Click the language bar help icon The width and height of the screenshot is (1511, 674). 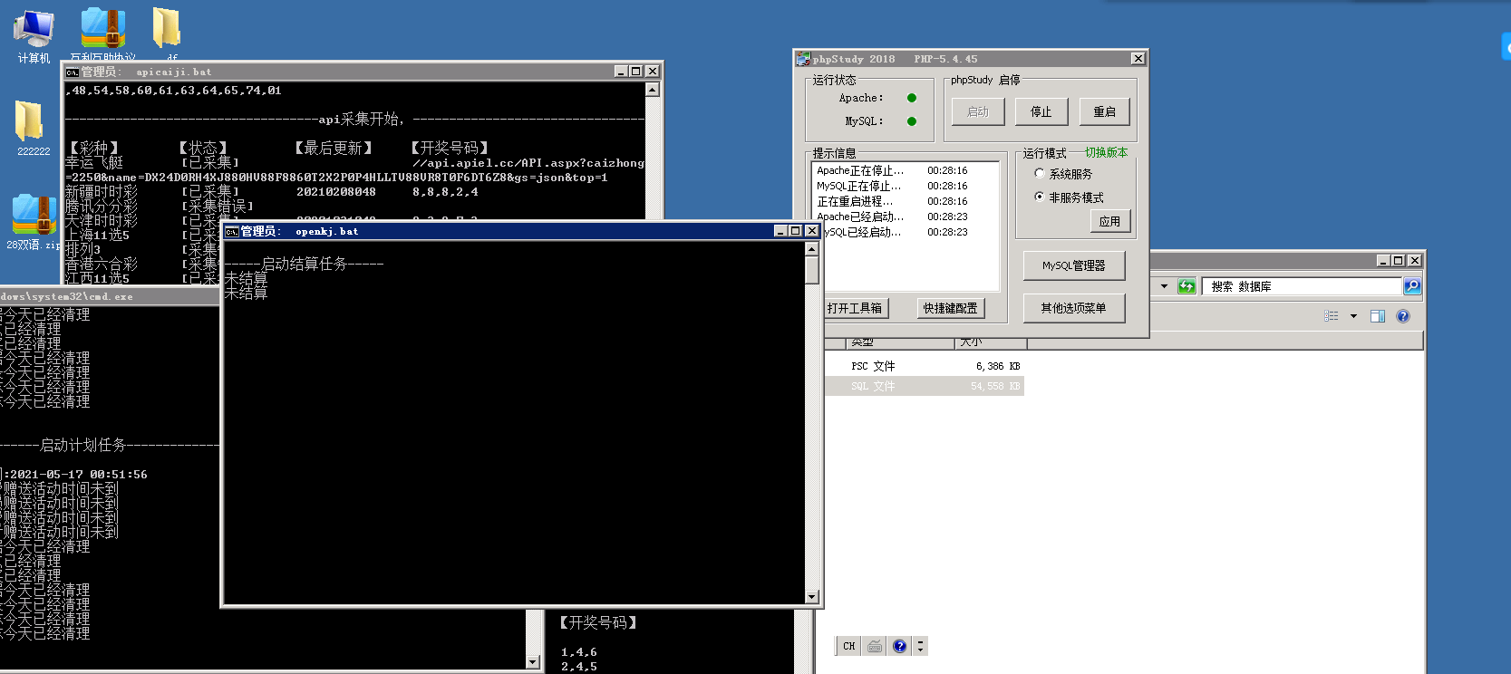pos(899,646)
